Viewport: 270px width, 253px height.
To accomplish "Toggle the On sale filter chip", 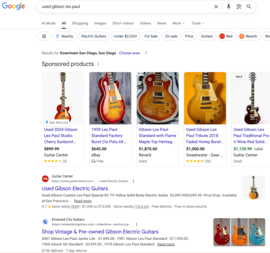I will coord(171,36).
